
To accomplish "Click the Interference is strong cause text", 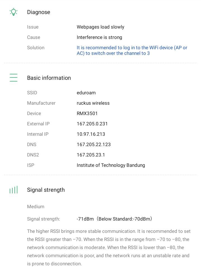I will pos(99,37).
